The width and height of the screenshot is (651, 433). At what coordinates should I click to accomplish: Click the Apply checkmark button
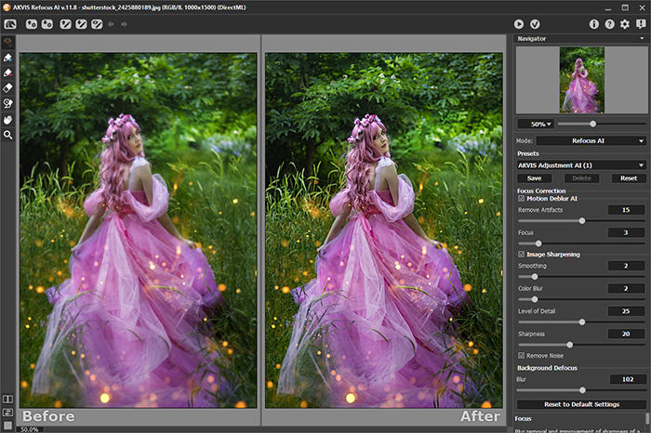coord(535,23)
